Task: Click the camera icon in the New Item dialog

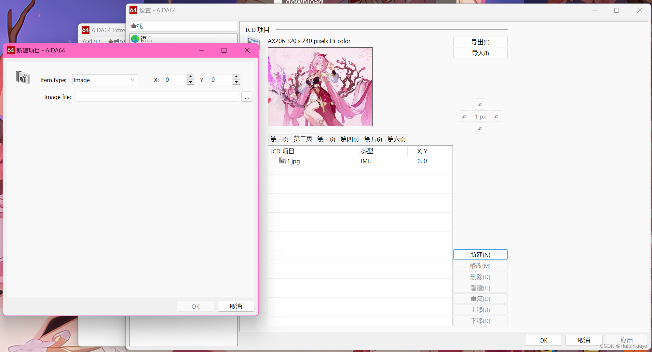Action: [22, 77]
